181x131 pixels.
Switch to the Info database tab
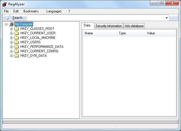134,26
